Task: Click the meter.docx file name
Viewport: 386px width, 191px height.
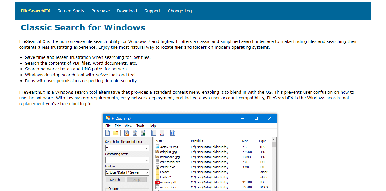Action: pos(168,187)
